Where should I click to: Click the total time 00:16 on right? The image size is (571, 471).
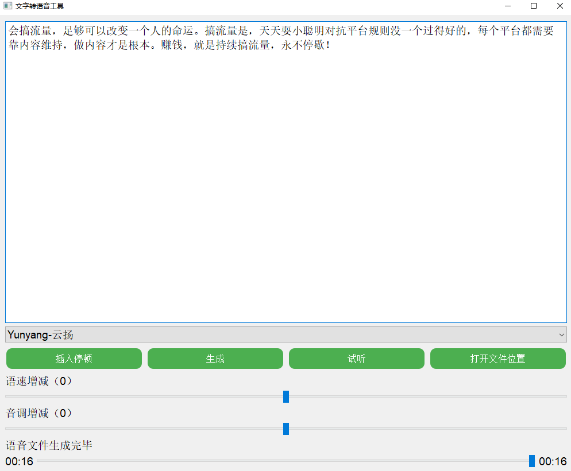tap(553, 461)
